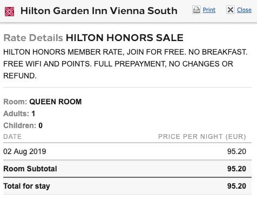Click the QUEEN ROOM room type text
This screenshot has width=257, height=200.
[56, 102]
